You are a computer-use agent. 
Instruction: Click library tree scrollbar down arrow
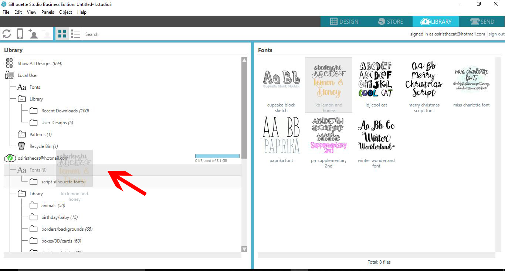[x=244, y=250]
